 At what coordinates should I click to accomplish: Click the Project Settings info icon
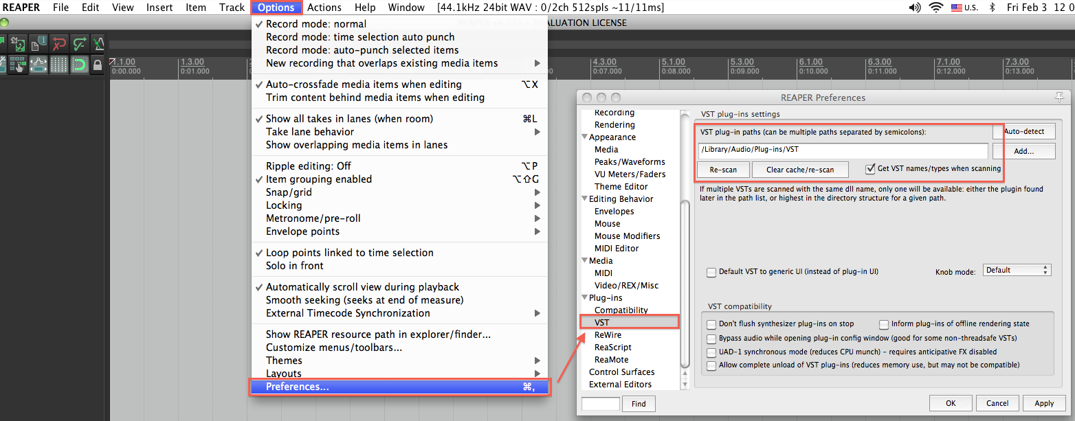click(38, 43)
